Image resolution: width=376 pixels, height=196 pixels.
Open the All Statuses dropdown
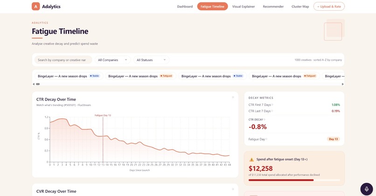(151, 60)
